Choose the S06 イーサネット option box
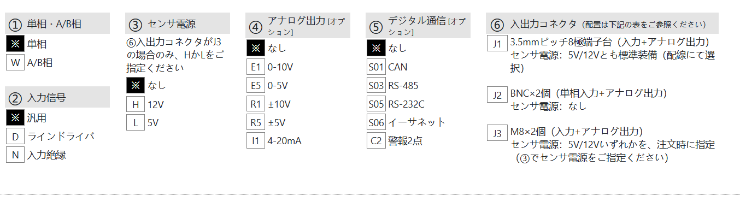740x201 pixels. (376, 122)
